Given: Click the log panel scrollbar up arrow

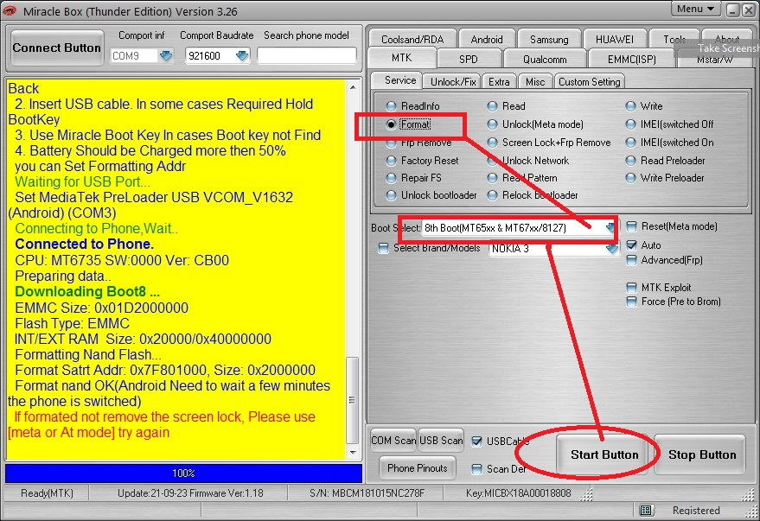Looking at the screenshot, I should click(x=353, y=87).
